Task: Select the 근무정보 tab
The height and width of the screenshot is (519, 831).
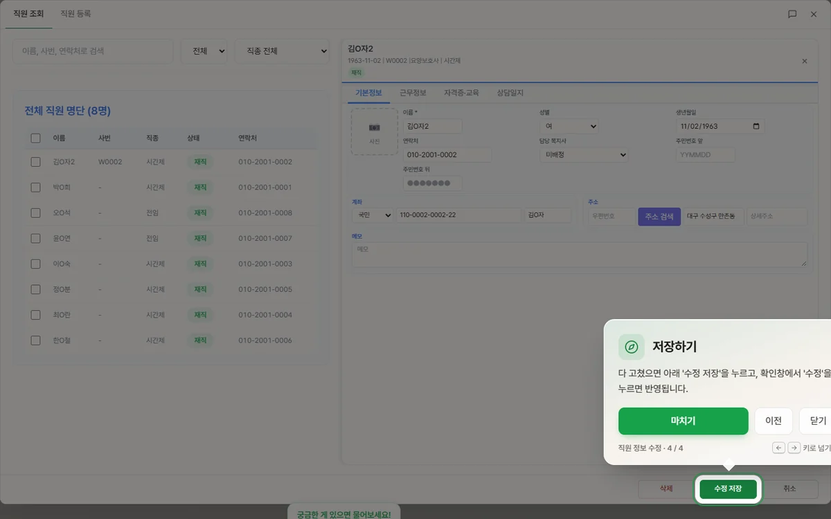Action: click(413, 93)
